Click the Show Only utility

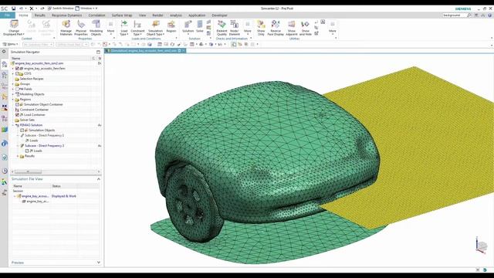tap(261, 28)
